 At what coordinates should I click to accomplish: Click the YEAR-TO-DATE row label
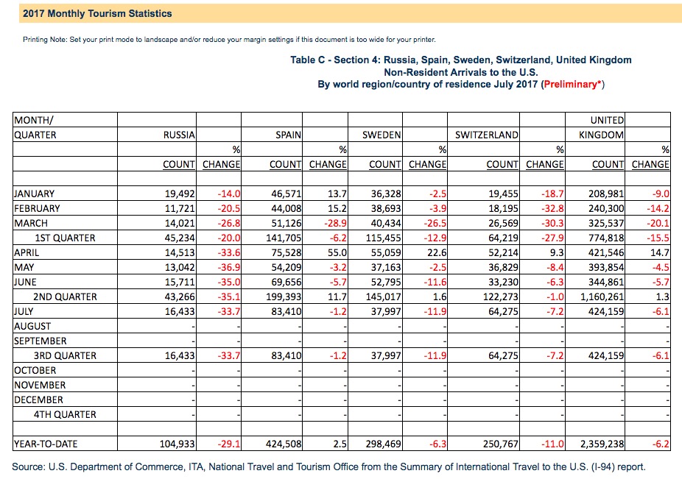coord(46,444)
